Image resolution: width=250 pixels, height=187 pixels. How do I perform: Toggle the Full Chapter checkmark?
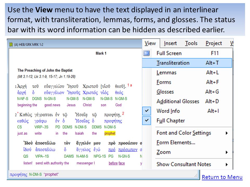147,120
